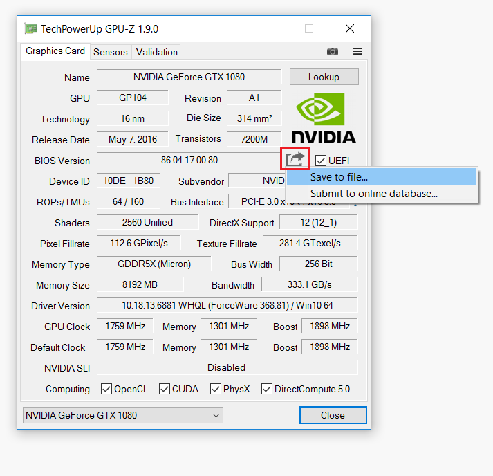The image size is (493, 476).
Task: Click the Transistors value 7200M
Action: [254, 139]
